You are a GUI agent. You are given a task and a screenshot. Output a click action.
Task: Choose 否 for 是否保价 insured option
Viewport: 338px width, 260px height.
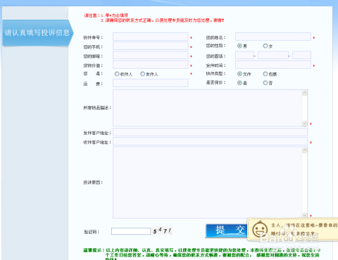(x=265, y=83)
